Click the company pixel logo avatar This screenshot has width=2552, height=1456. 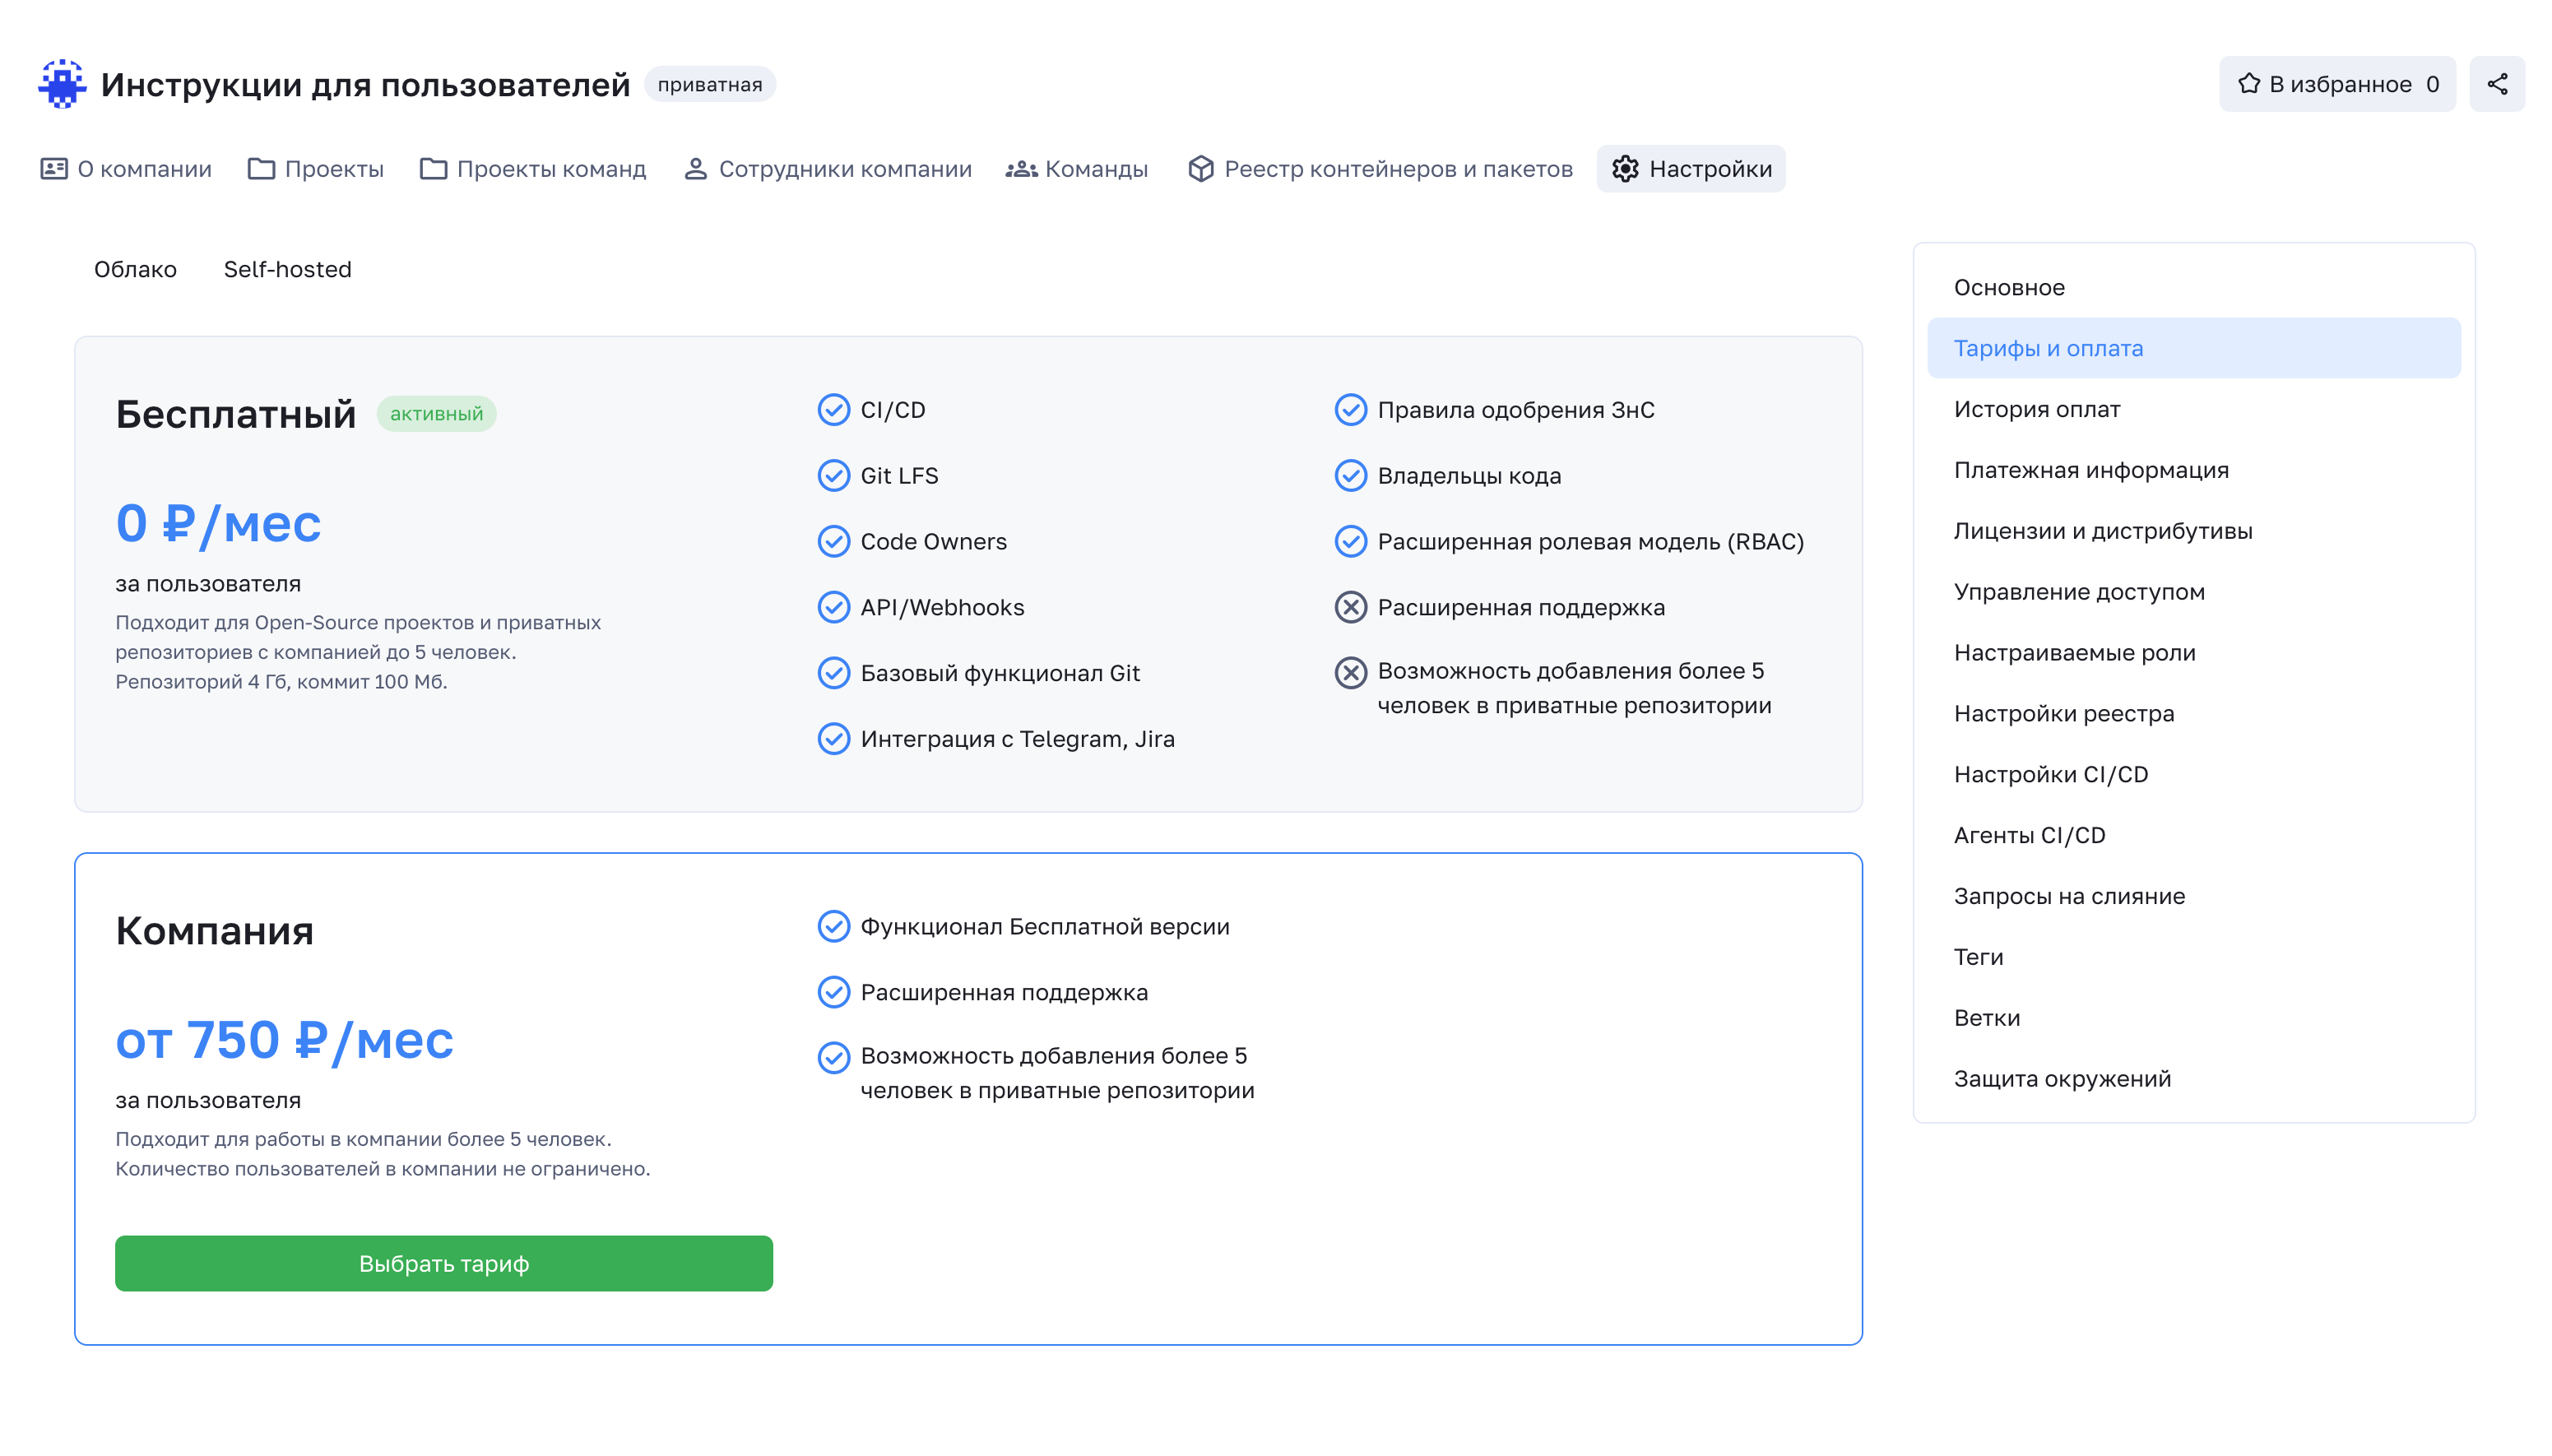coord(62,84)
